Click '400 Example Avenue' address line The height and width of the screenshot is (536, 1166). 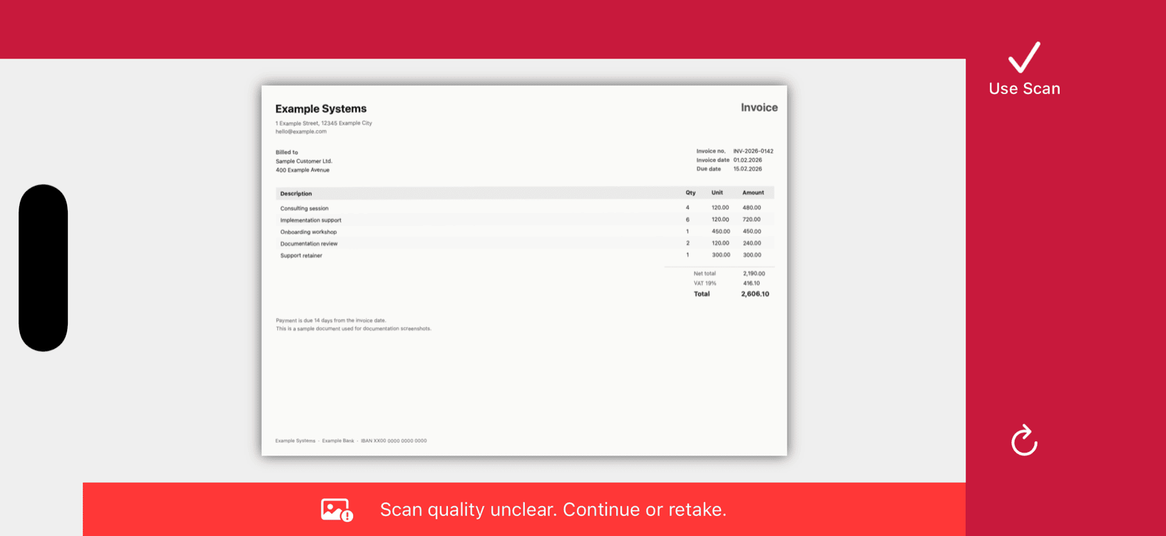tap(302, 170)
